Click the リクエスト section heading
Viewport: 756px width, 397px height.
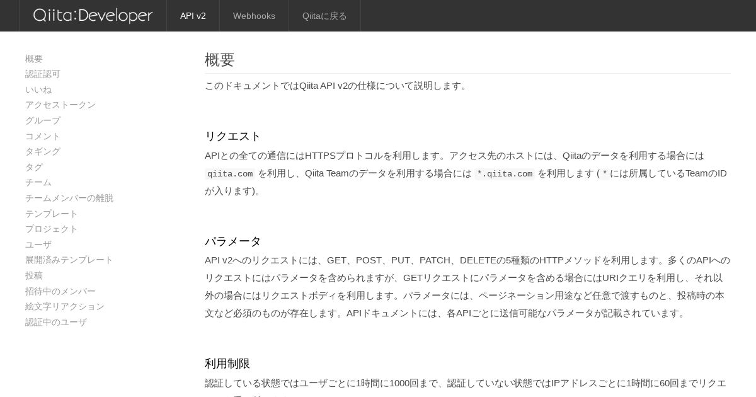[x=232, y=136]
